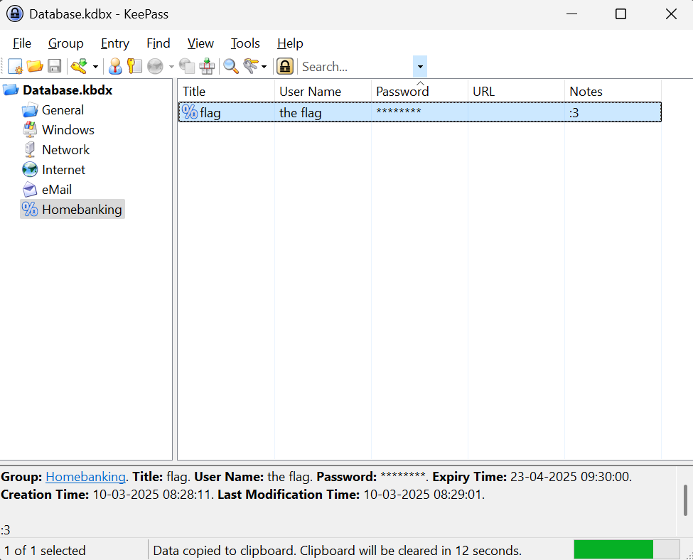The image size is (693, 560).
Task: Select the flag entry row
Action: (x=419, y=112)
